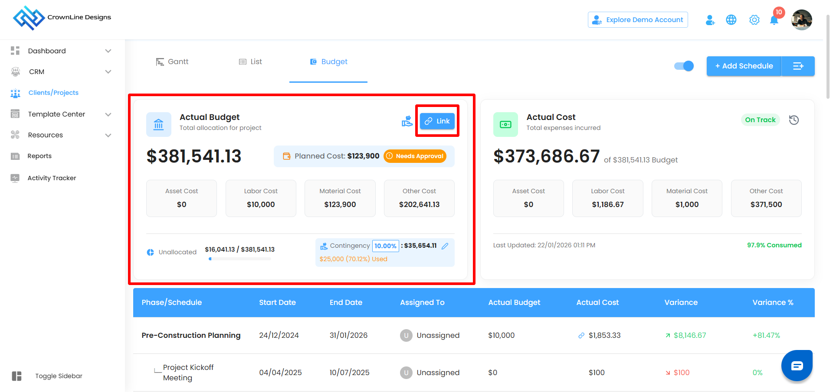
Task: Click the page vertical scrollbar
Action: point(828,56)
